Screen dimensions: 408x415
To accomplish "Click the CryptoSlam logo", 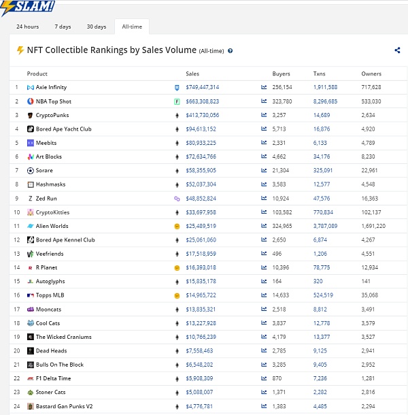I will (x=27, y=7).
